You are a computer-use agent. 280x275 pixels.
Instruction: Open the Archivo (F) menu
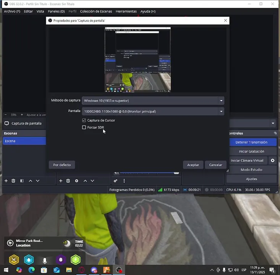click(x=12, y=11)
